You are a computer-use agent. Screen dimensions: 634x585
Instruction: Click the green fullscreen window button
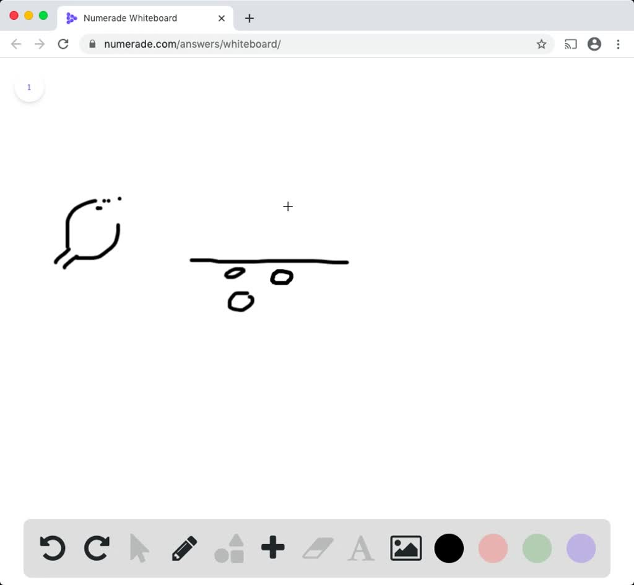click(x=43, y=15)
